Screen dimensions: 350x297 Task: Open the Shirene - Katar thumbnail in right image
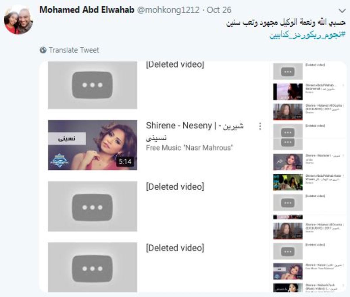[x=288, y=271]
